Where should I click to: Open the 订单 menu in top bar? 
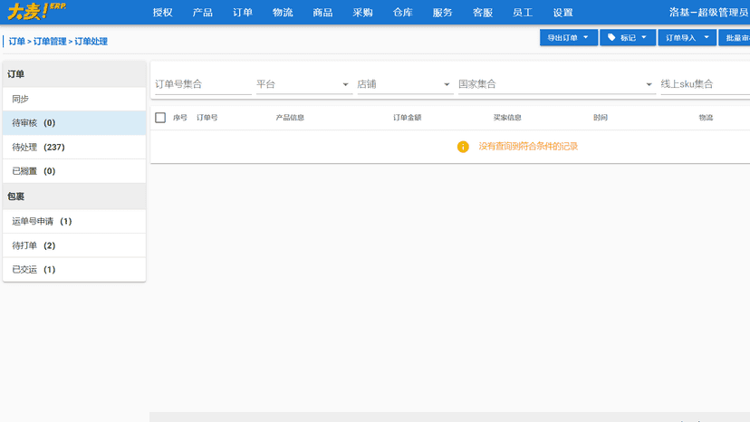point(243,13)
